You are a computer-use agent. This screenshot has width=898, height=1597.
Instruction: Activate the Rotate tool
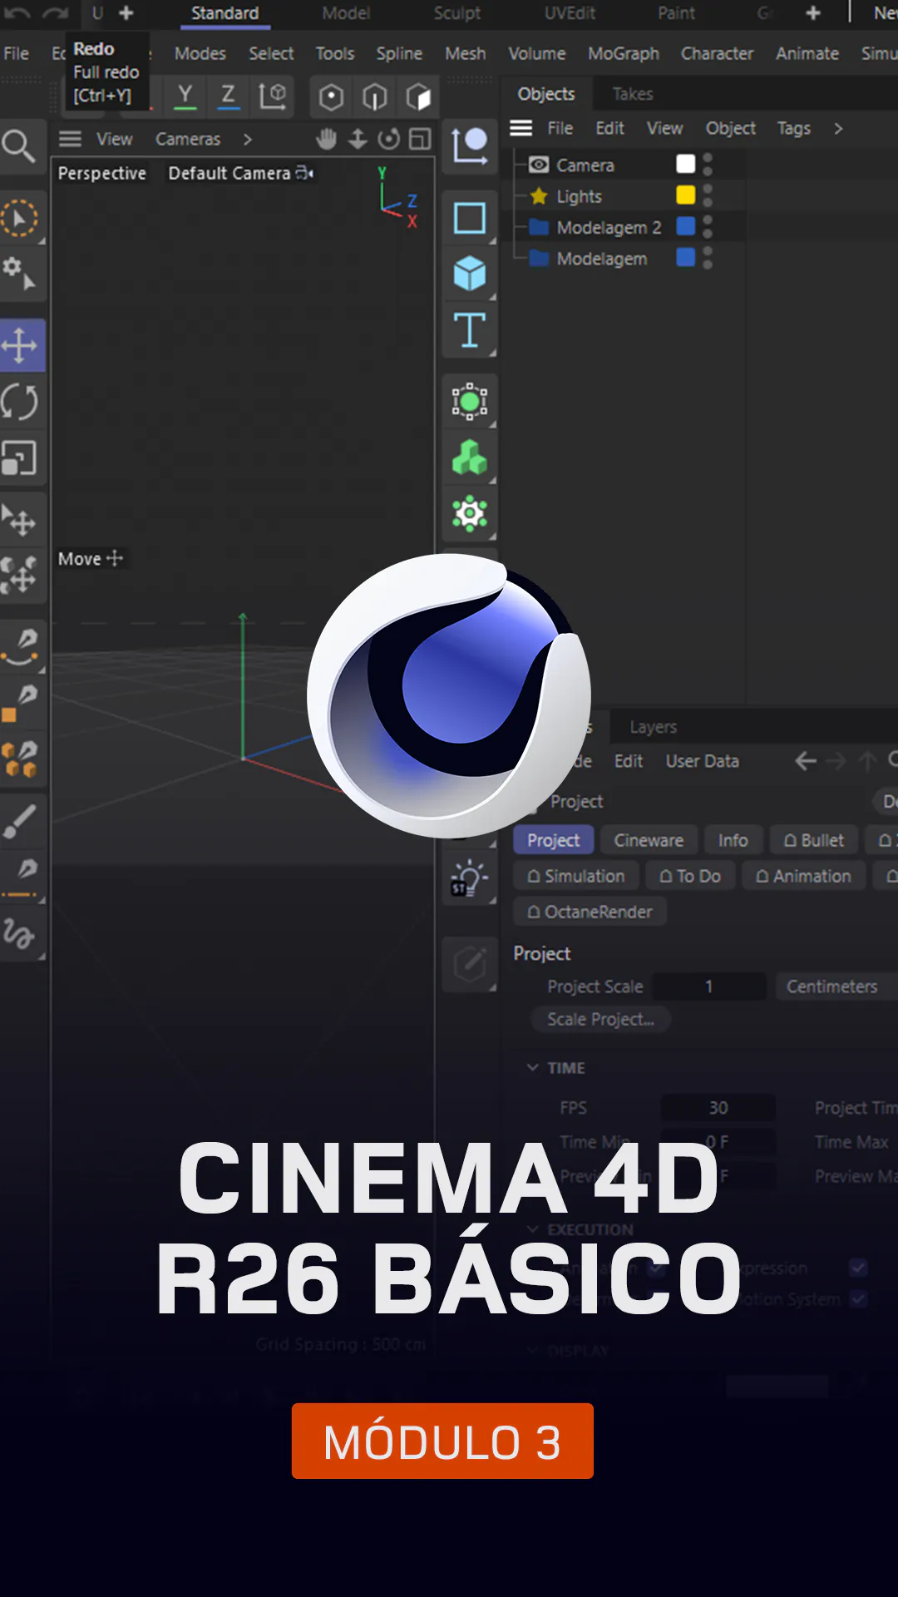click(x=20, y=402)
